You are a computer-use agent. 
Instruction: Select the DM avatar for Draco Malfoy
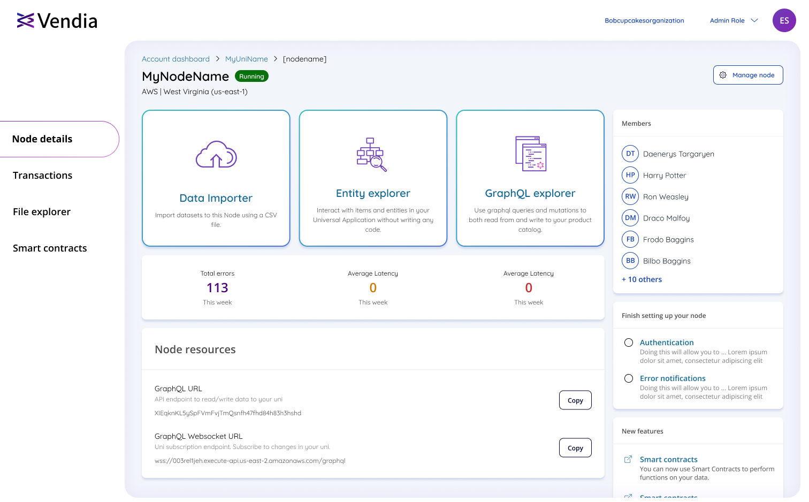pyautogui.click(x=630, y=218)
